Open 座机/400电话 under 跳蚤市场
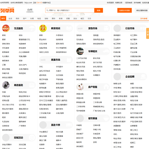Image resolution: width=149 pixels, height=149 pixels. [x=45, y=71]
